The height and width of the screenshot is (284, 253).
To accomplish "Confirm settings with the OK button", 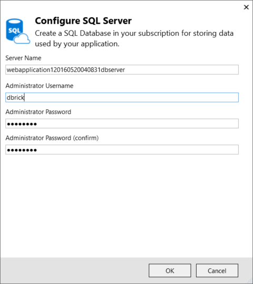I will pyautogui.click(x=170, y=270).
